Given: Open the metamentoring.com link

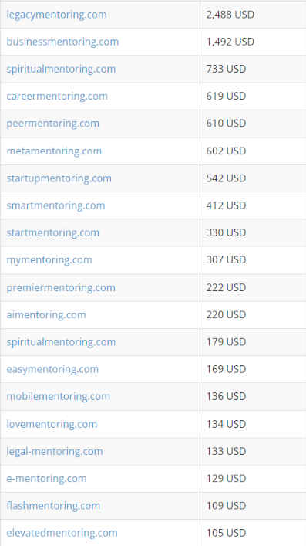Looking at the screenshot, I should point(54,151).
